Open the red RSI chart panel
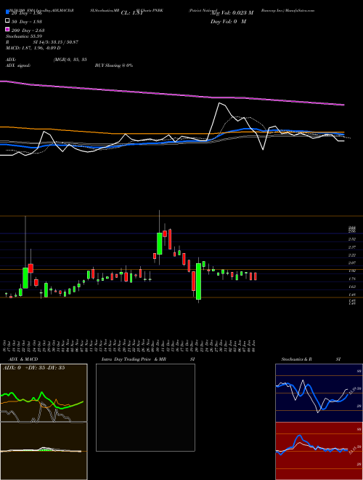 click(319, 451)
